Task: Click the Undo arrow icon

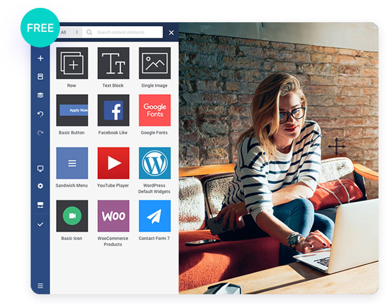Action: [40, 114]
